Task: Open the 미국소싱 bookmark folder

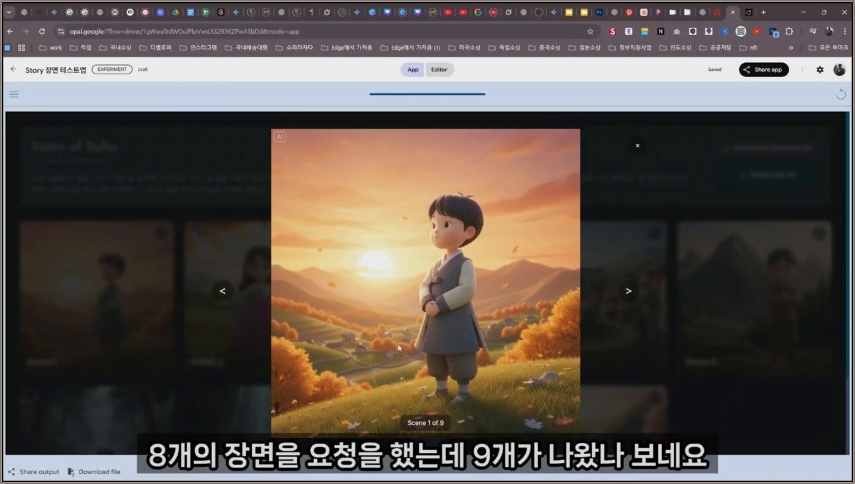Action: 464,48
